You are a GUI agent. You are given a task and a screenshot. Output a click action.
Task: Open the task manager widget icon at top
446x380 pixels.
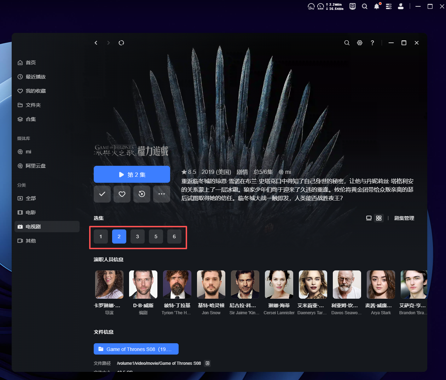click(389, 6)
